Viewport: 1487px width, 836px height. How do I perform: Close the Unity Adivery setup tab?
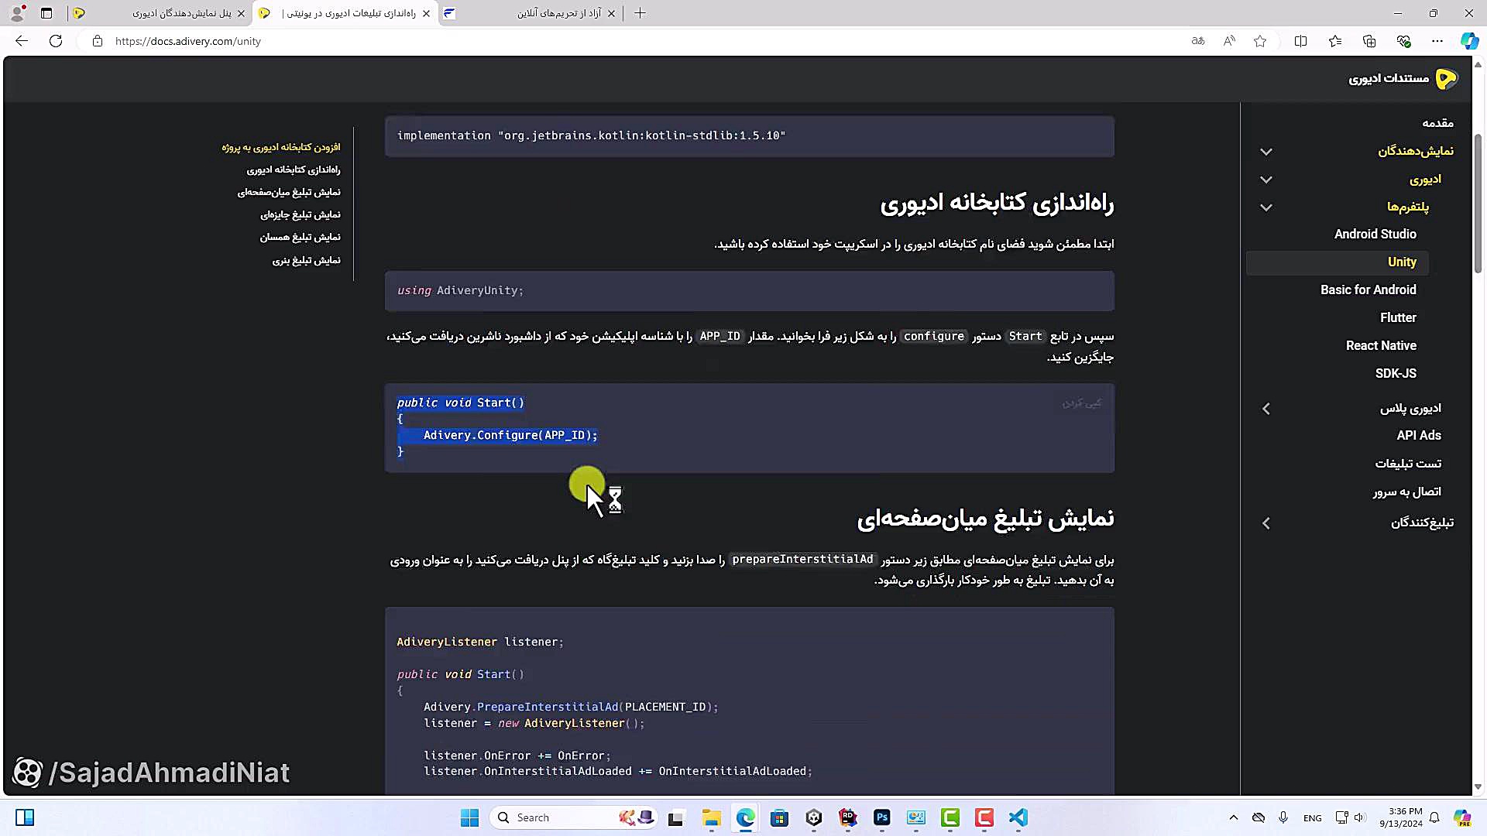[426, 13]
